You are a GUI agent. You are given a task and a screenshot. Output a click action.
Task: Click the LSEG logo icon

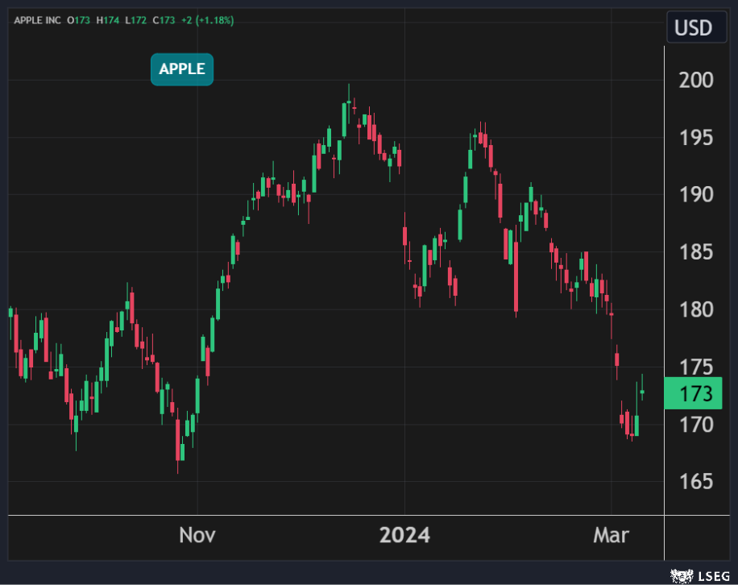pos(693,575)
